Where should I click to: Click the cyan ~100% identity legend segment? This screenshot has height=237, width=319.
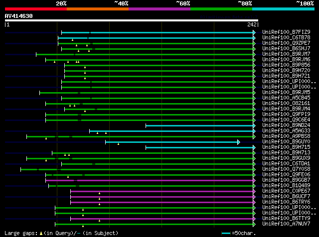[x=283, y=9]
